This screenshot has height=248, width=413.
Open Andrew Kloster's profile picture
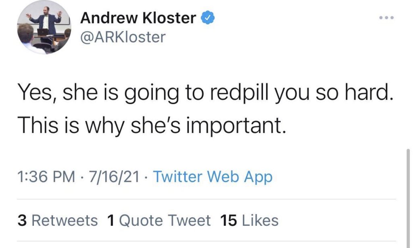point(44,27)
